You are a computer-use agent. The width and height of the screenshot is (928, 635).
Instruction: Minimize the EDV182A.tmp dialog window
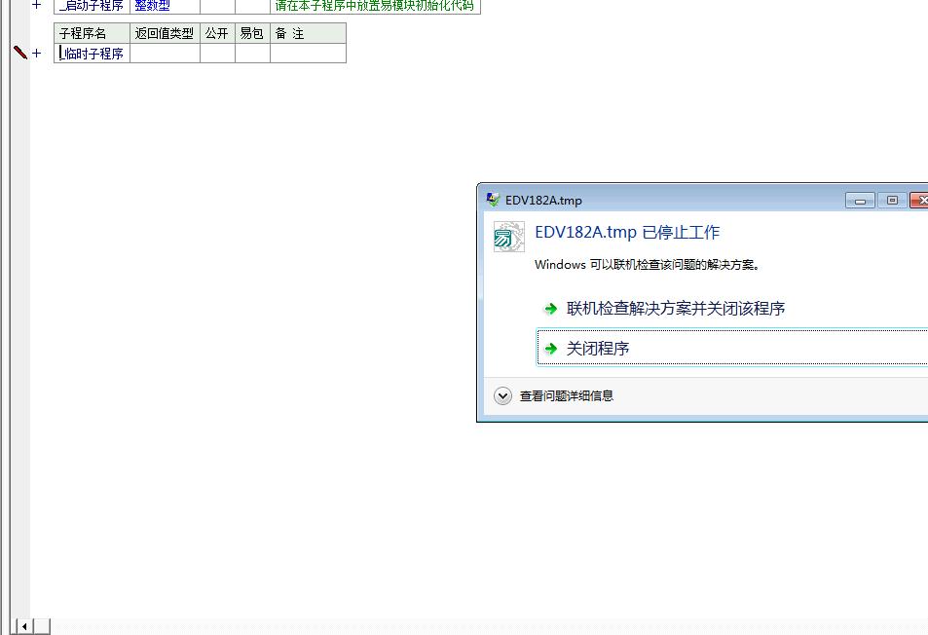tap(859, 201)
